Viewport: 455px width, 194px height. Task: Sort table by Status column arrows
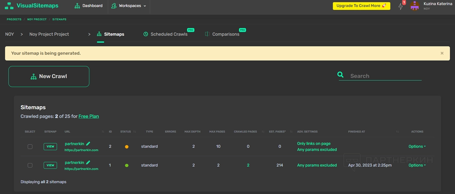pyautogui.click(x=134, y=132)
